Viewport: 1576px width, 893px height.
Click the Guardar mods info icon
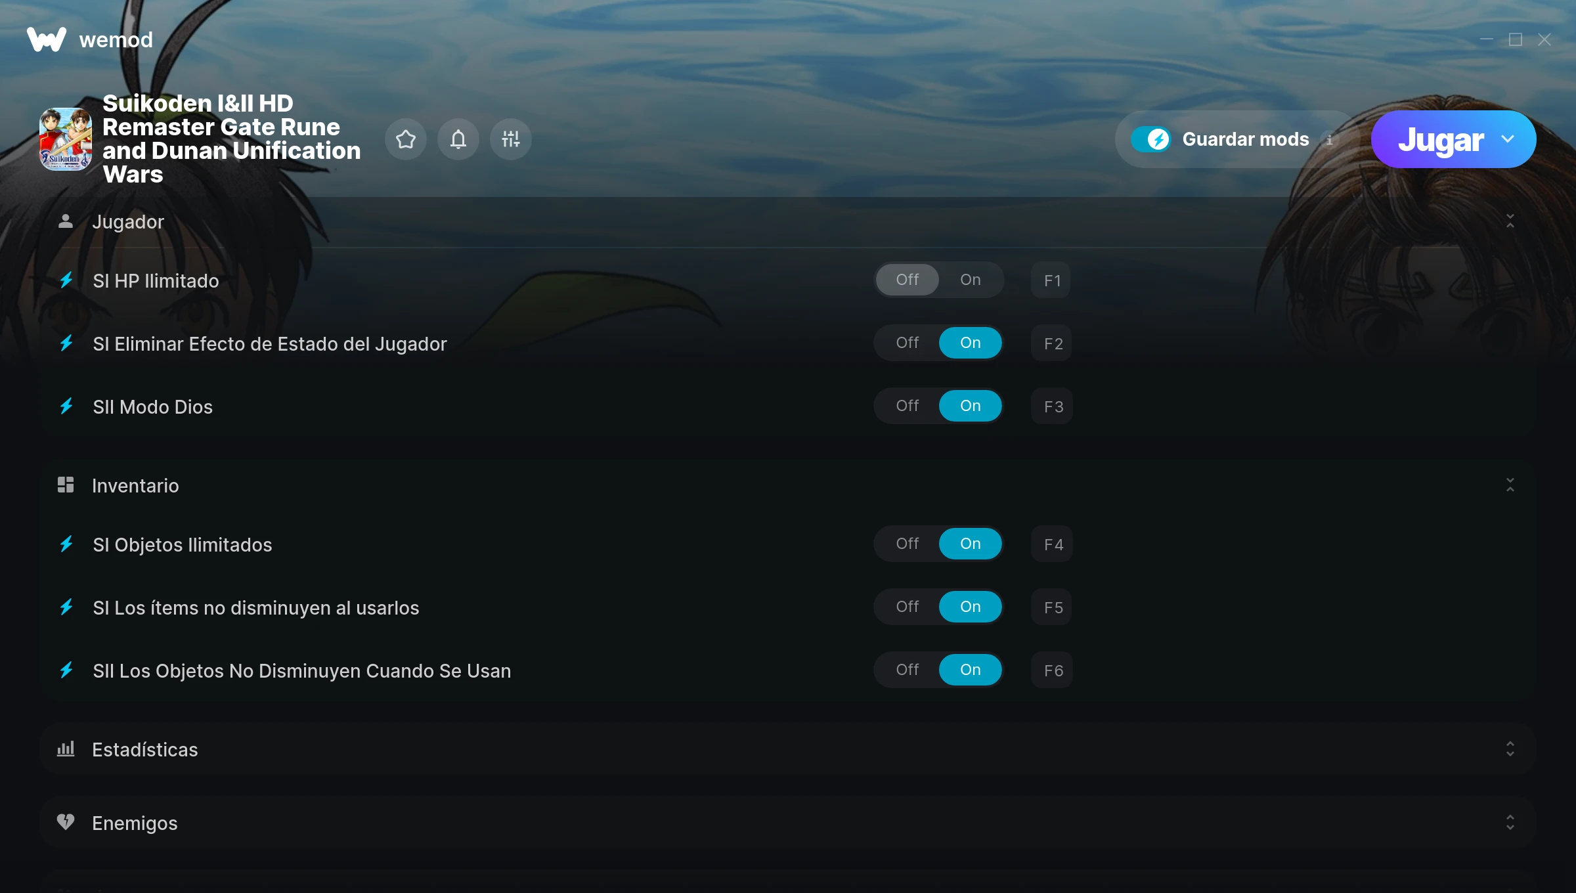coord(1330,140)
